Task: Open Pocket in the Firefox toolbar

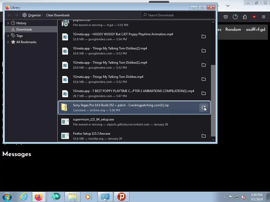Action: 226,17
